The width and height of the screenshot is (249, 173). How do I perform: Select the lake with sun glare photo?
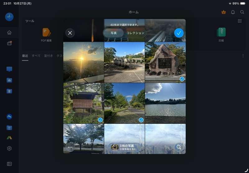tap(165, 103)
